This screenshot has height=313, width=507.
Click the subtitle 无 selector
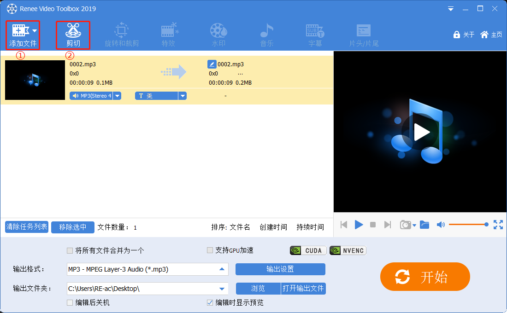[157, 96]
